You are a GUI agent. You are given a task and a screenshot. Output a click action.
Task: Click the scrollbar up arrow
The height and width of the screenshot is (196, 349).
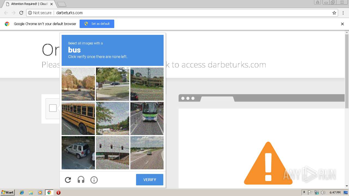(347, 32)
